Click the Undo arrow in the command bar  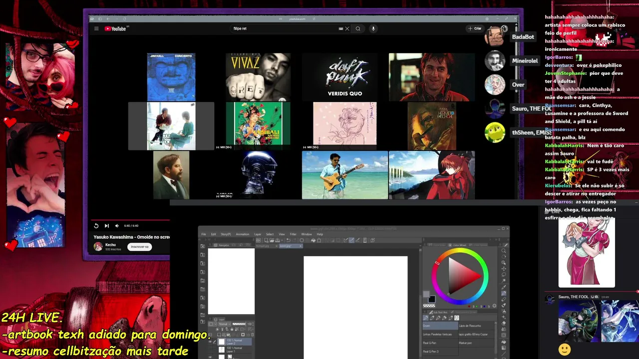tap(288, 240)
